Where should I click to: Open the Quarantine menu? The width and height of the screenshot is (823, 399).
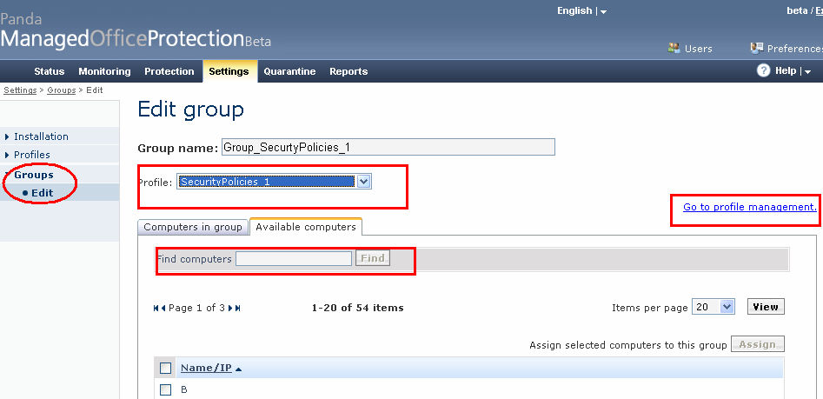[x=289, y=71]
